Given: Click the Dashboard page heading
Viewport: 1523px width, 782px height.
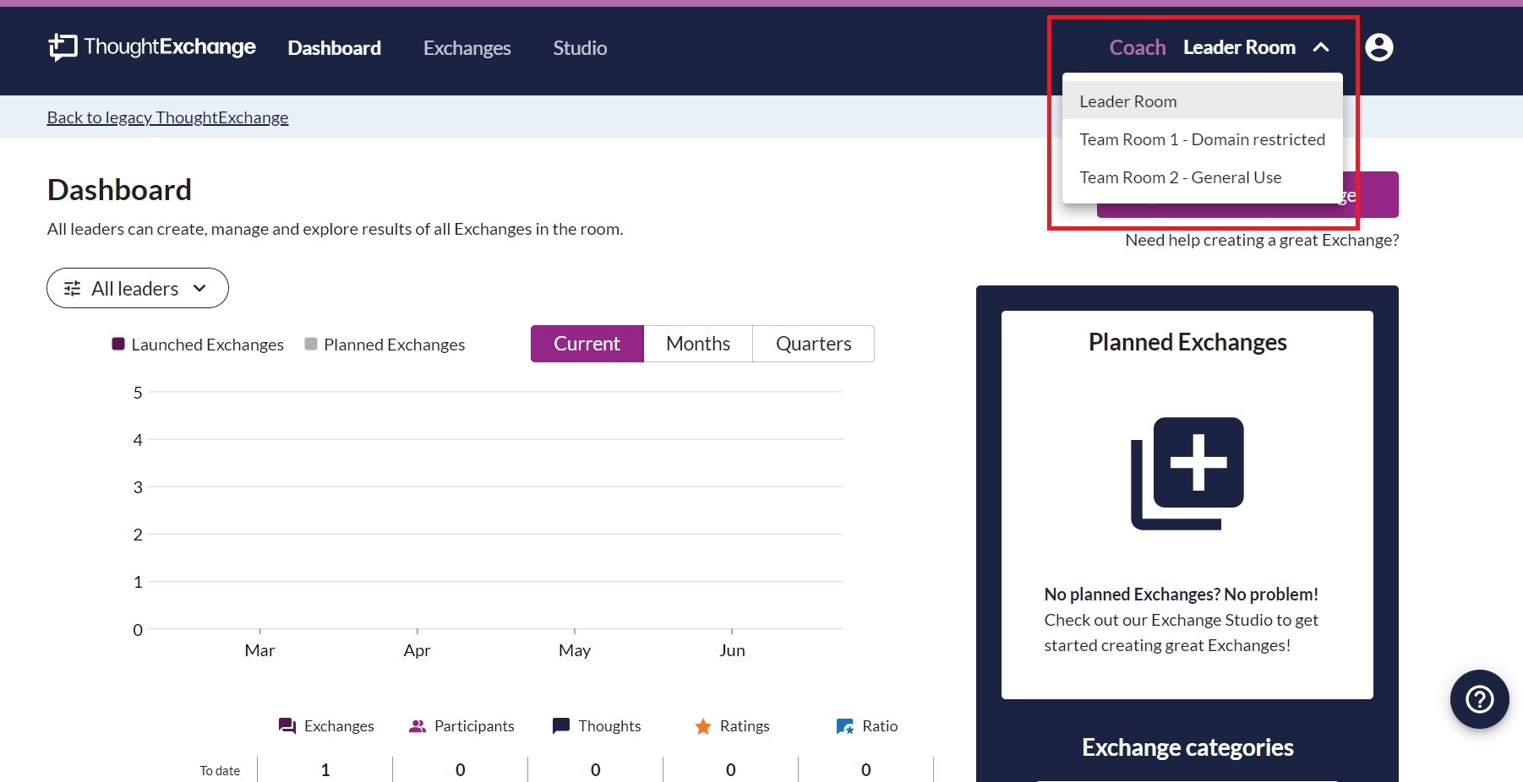Looking at the screenshot, I should tap(119, 190).
